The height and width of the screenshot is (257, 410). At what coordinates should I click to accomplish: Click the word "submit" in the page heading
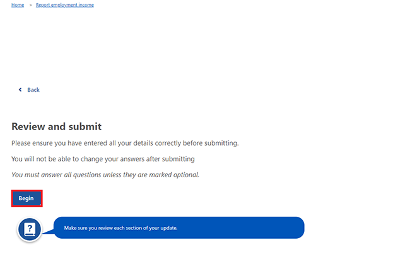85,126
